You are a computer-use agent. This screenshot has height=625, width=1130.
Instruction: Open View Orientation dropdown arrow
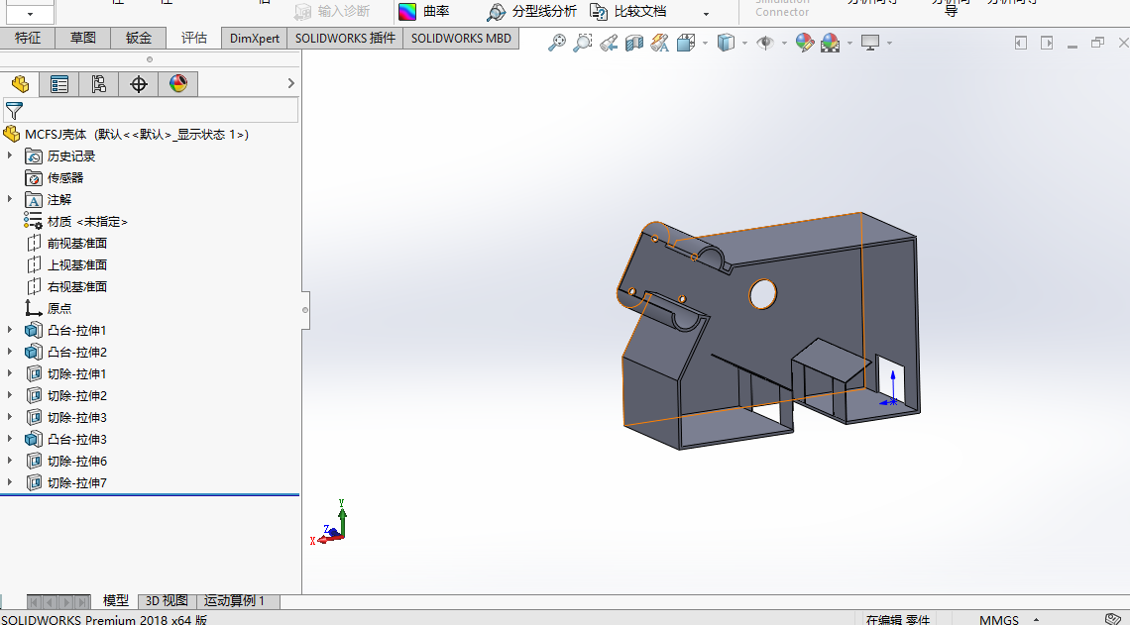[x=705, y=44]
